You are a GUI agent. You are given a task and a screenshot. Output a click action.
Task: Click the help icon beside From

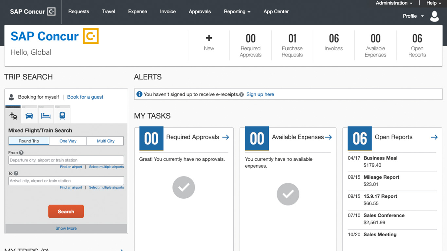coord(21,153)
